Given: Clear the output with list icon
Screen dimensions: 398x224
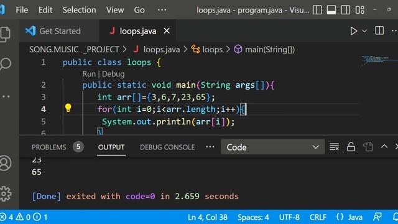Looking at the screenshot, I should click(334, 147).
